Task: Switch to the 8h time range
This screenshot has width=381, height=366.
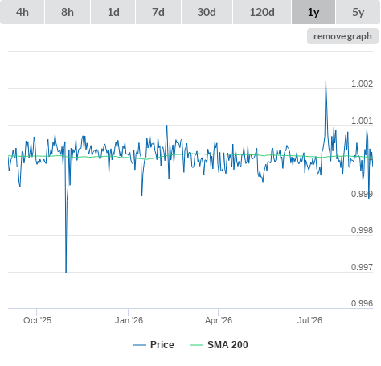Action: [x=68, y=12]
